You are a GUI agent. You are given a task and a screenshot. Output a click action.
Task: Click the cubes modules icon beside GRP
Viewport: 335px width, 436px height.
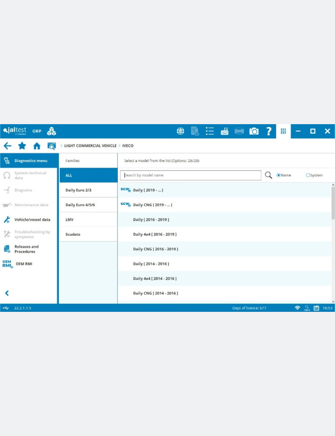pos(52,131)
